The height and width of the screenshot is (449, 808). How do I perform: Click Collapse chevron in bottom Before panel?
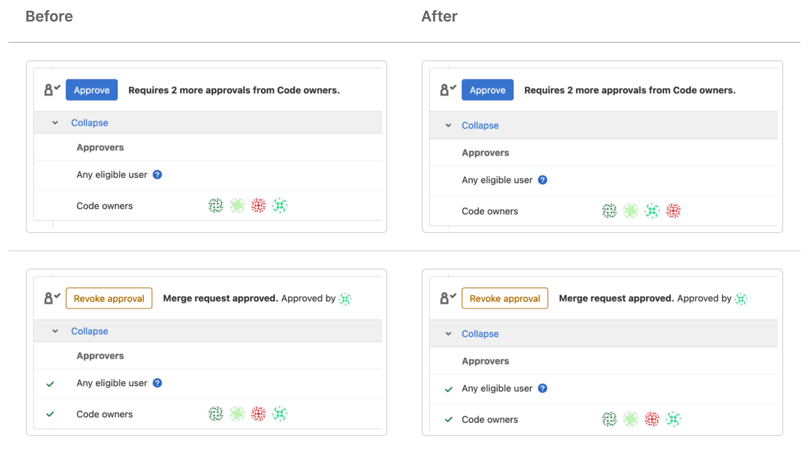point(55,331)
